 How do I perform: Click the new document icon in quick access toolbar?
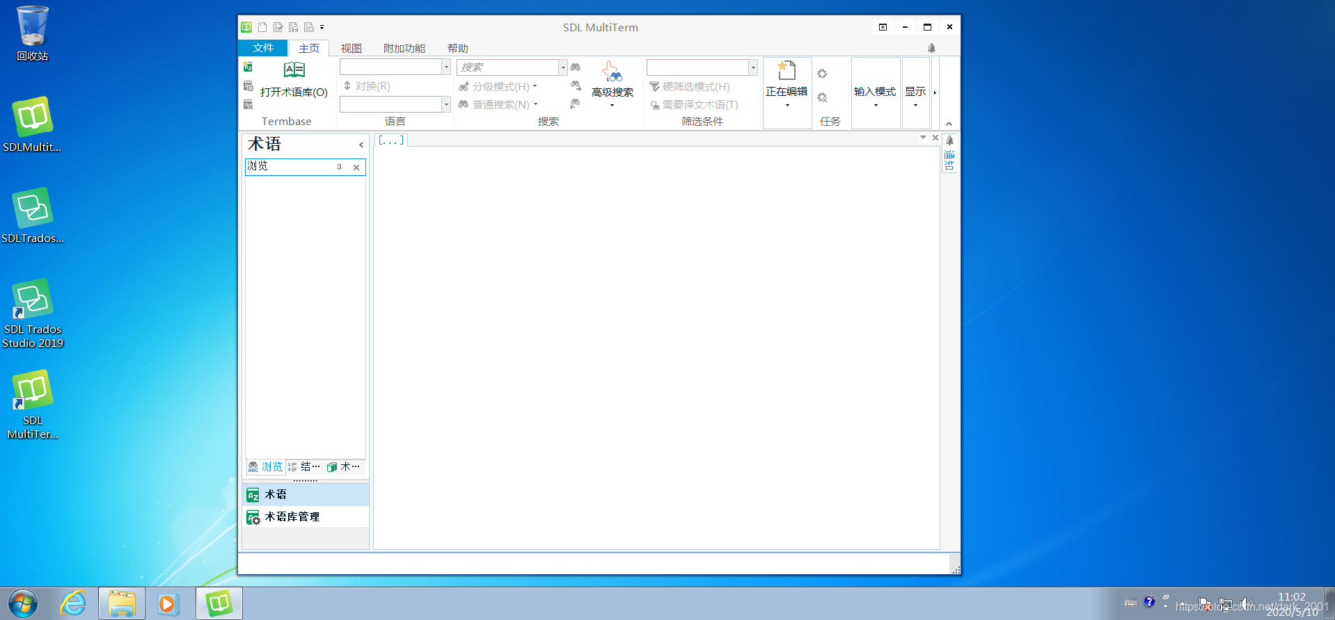coord(262,27)
